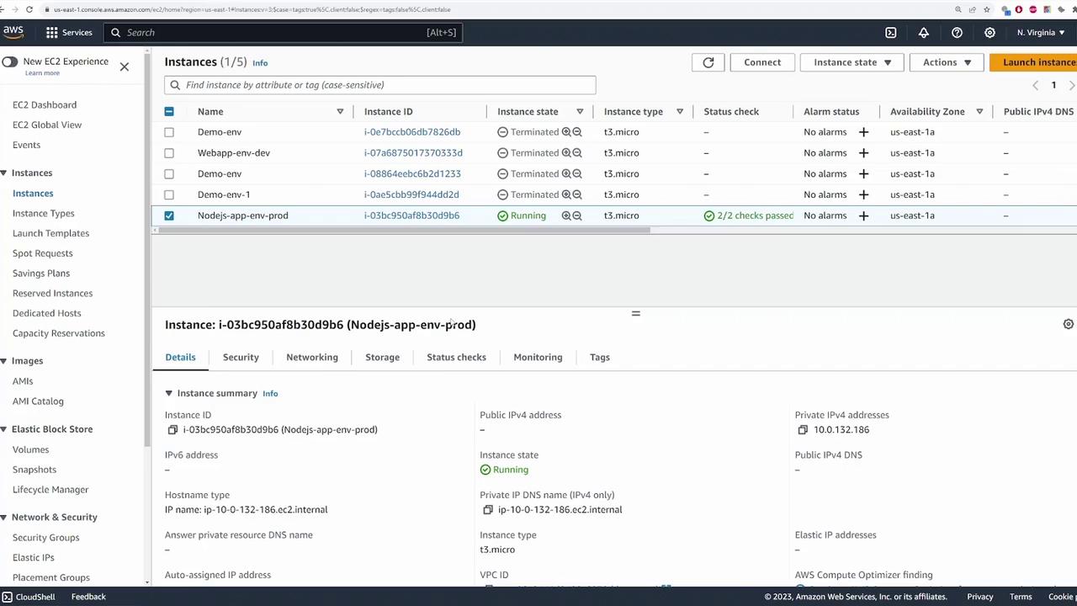Uncheck the Nodejs-app-env-prod row checkbox
1077x606 pixels.
[x=169, y=215]
